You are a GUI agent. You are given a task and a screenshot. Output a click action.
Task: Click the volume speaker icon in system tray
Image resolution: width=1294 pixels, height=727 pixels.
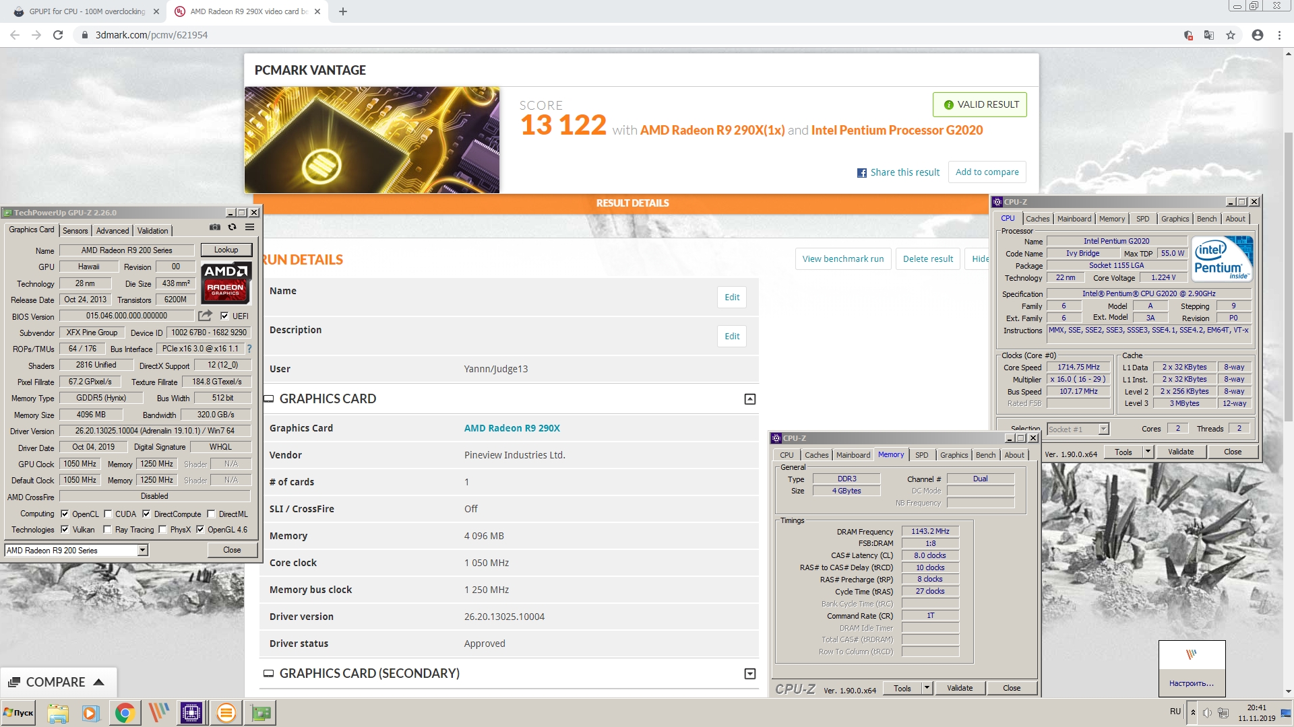[x=1207, y=713]
